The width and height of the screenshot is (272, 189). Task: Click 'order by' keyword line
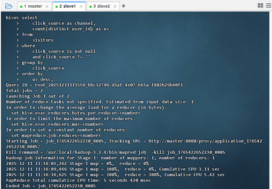point(32,74)
